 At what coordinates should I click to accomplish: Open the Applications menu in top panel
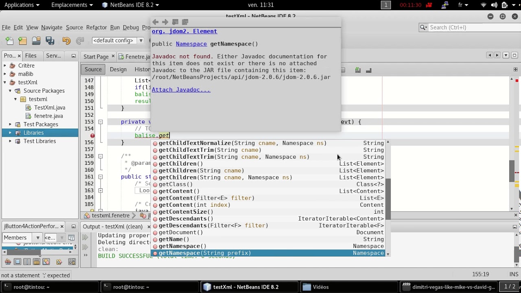[x=22, y=5]
